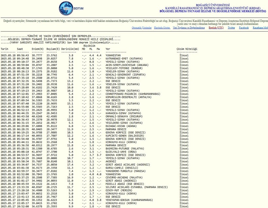The height and width of the screenshot is (208, 268).
Task: Click YUNANISTAN in the 09:56:43 row
Action: 113,55
